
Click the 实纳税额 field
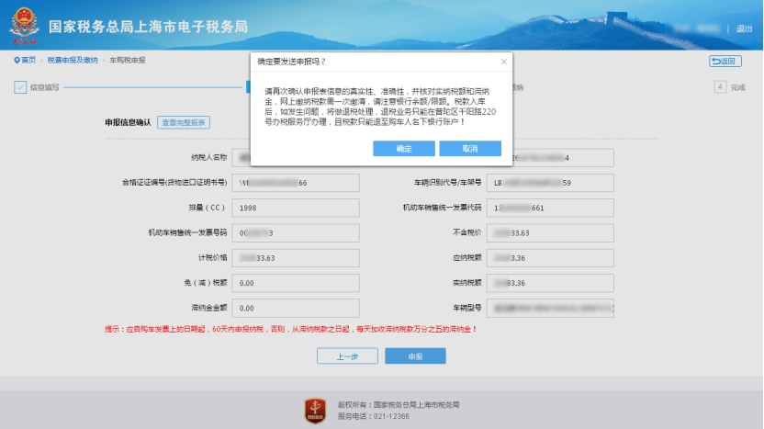point(550,283)
